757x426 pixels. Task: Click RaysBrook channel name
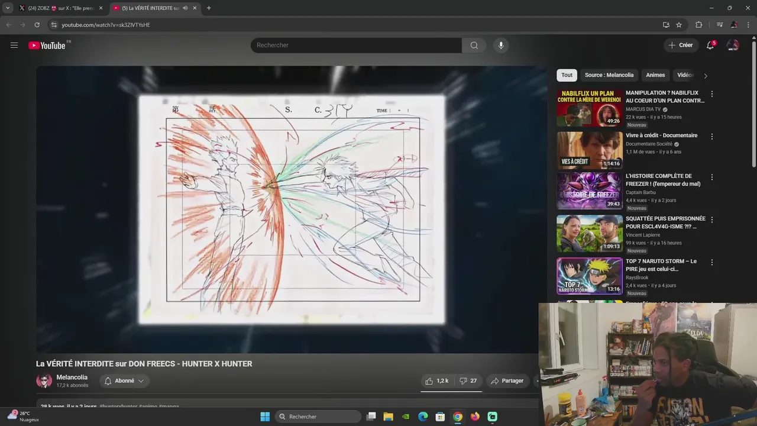point(637,277)
